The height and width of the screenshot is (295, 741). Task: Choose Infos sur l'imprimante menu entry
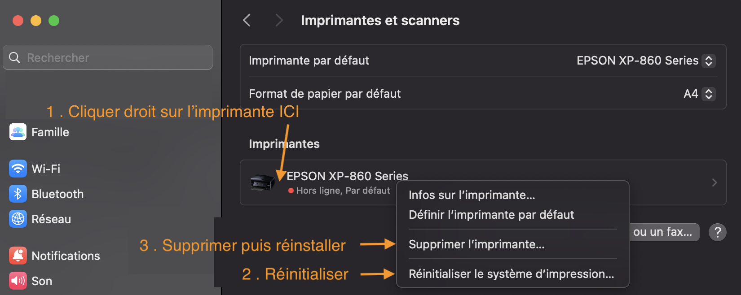(x=472, y=195)
